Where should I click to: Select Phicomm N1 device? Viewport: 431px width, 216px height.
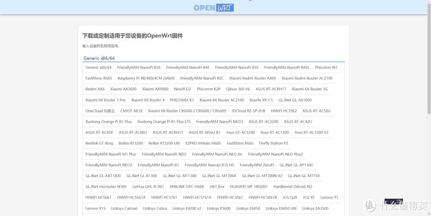pyautogui.click(x=326, y=67)
